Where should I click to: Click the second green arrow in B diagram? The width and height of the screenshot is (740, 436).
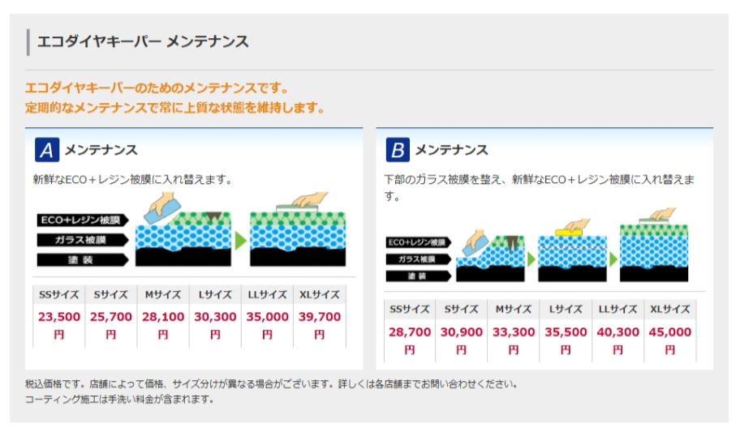[613, 259]
